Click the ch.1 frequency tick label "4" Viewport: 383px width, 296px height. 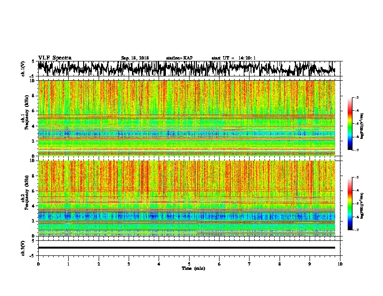(33, 126)
